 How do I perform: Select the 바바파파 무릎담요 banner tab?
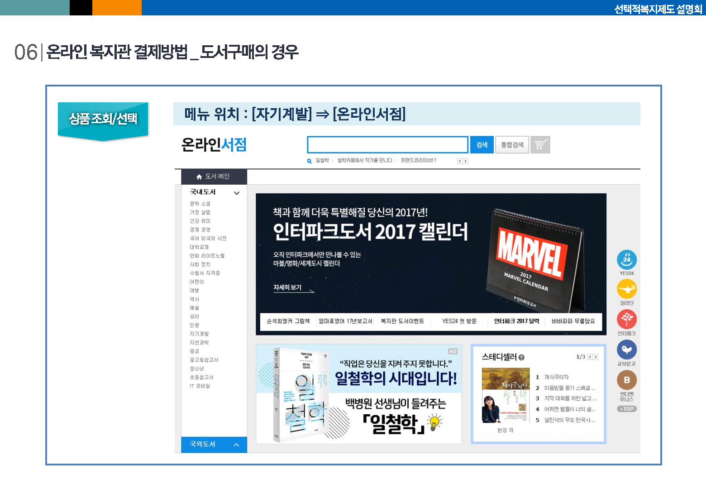573,321
